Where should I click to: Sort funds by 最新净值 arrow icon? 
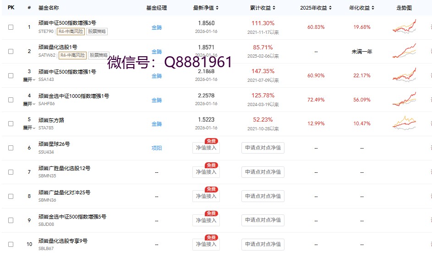[217, 8]
